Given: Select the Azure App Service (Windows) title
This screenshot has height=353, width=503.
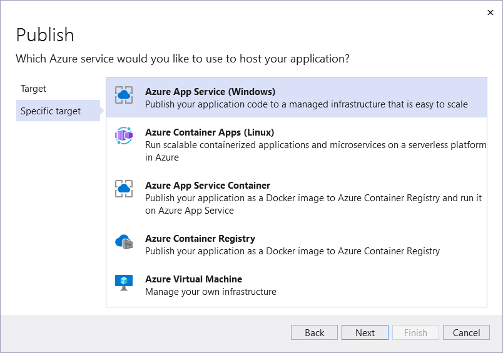Looking at the screenshot, I should pos(210,92).
